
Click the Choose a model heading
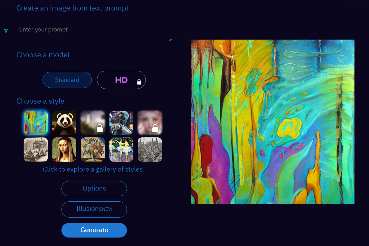[43, 55]
